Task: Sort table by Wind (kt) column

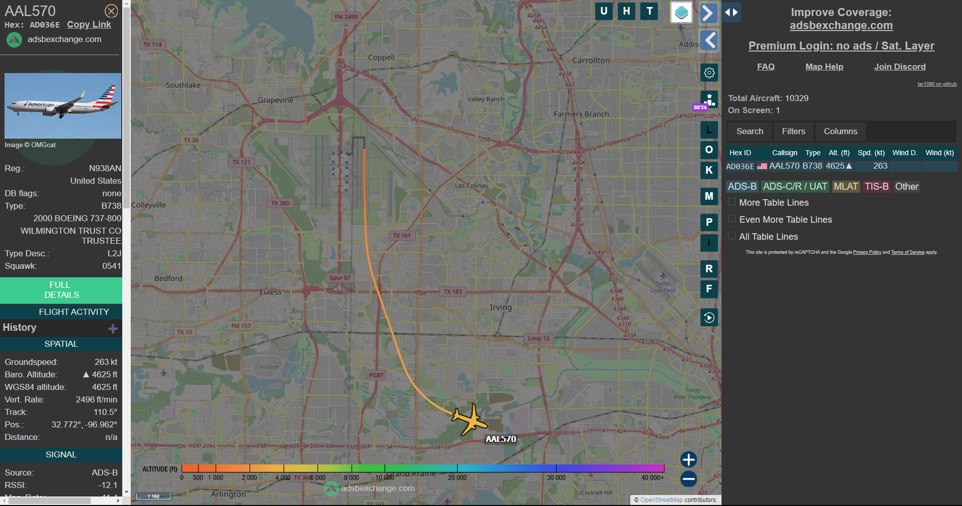Action: (x=939, y=153)
